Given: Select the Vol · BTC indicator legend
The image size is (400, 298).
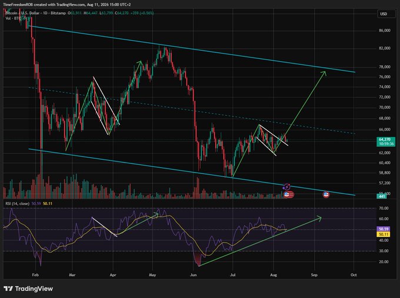Looking at the screenshot, I should click(14, 18).
